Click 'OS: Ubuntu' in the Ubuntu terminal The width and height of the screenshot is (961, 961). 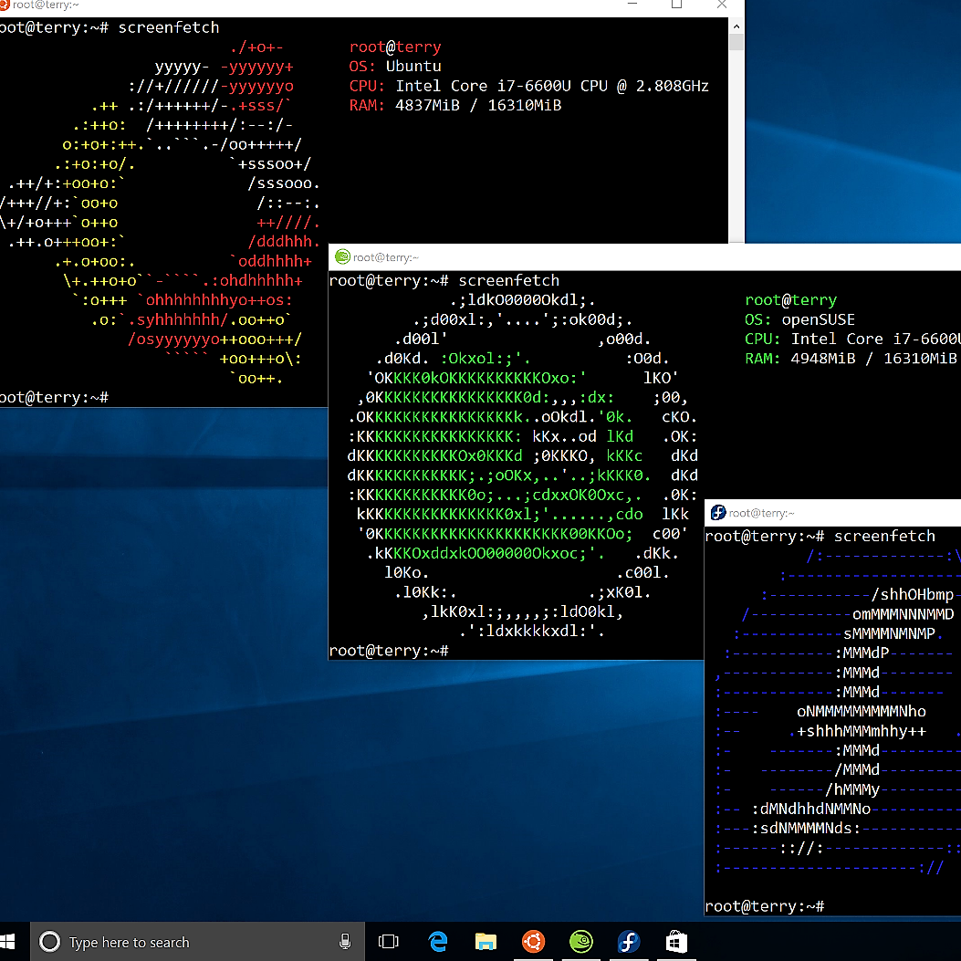pos(395,67)
